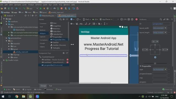Open the Build menu
This screenshot has height=99, width=176.
[x=45, y=5]
